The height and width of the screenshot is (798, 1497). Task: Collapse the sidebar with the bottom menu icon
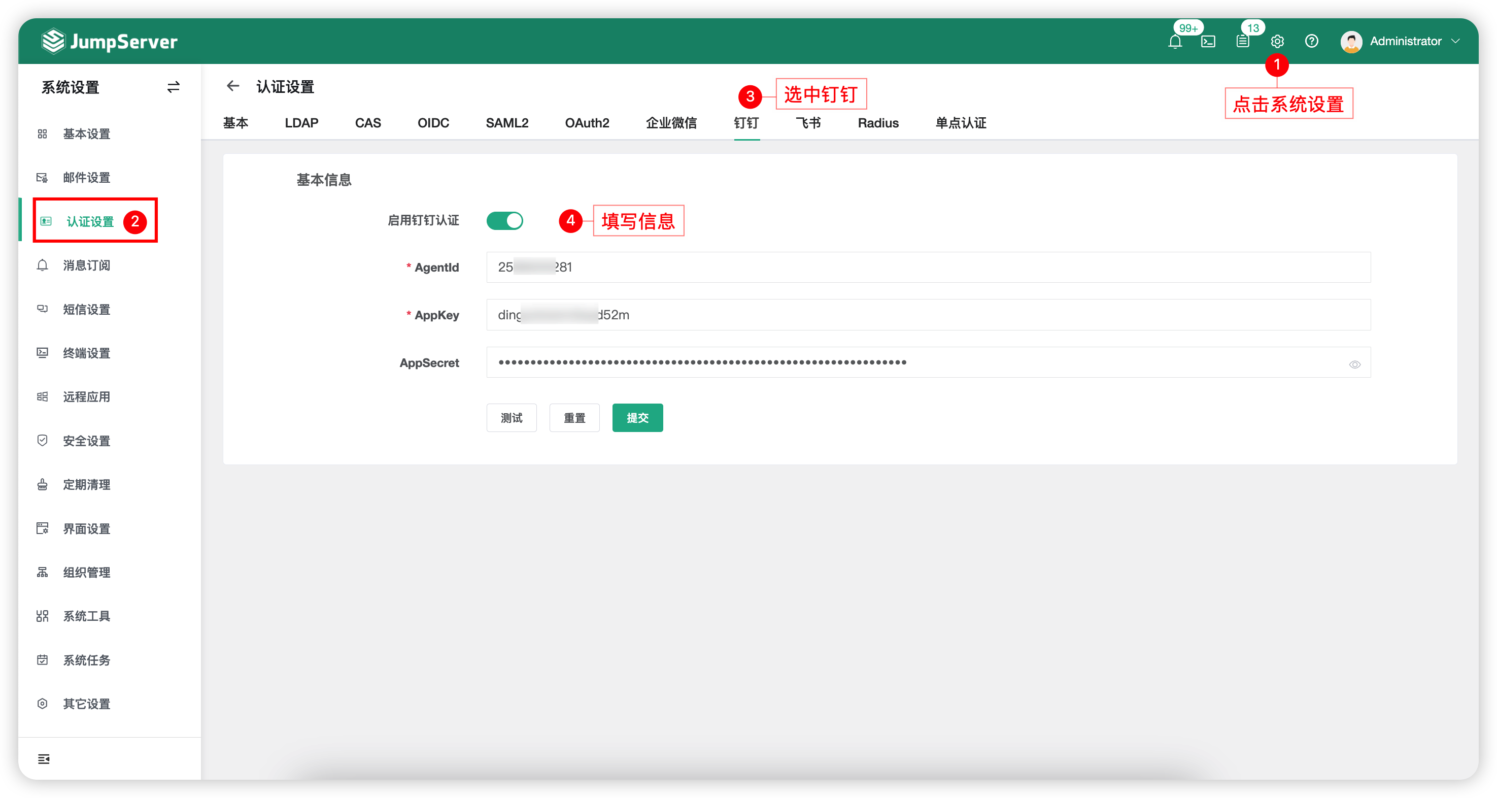(44, 758)
